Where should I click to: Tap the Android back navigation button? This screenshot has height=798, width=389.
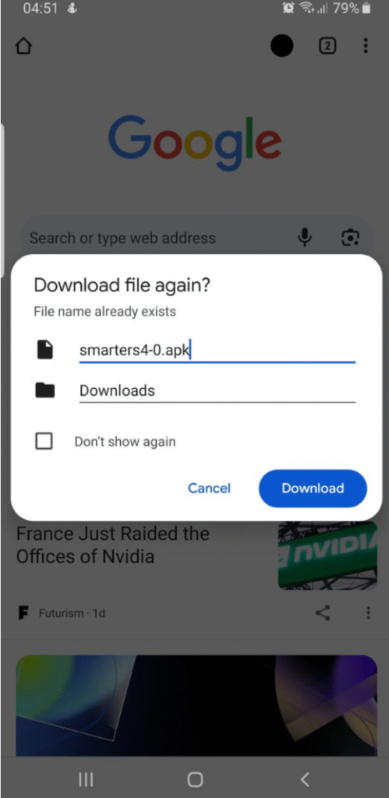(x=305, y=779)
